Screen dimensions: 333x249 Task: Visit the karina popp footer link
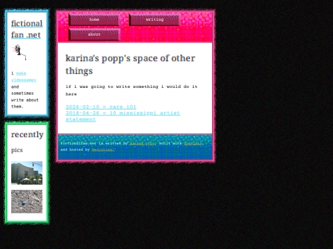point(142,143)
